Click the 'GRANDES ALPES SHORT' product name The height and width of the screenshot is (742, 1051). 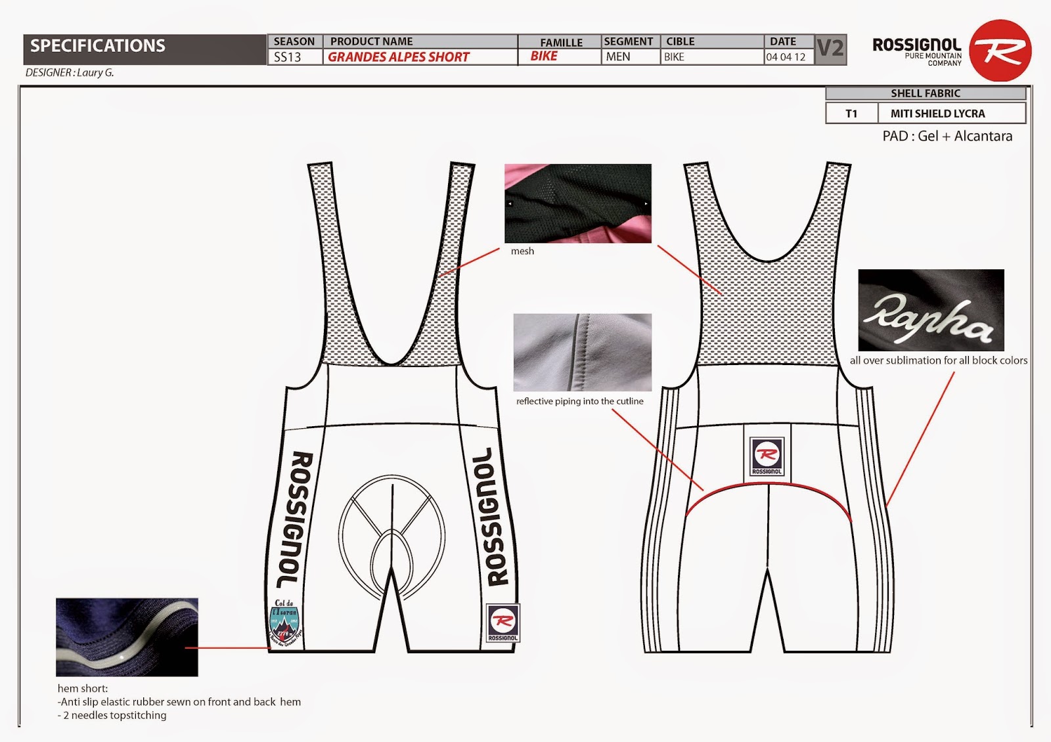[x=399, y=57]
